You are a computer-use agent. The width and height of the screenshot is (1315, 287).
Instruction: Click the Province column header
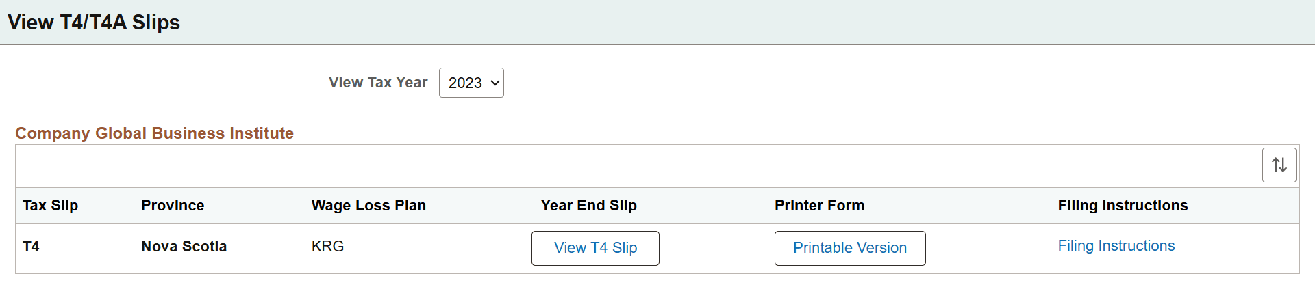pos(173,206)
